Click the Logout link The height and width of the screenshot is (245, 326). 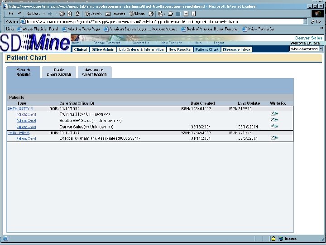tap(219, 43)
